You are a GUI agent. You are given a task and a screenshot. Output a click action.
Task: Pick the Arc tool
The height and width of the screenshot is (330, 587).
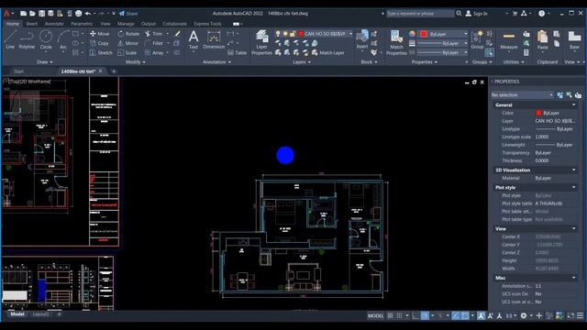point(63,39)
